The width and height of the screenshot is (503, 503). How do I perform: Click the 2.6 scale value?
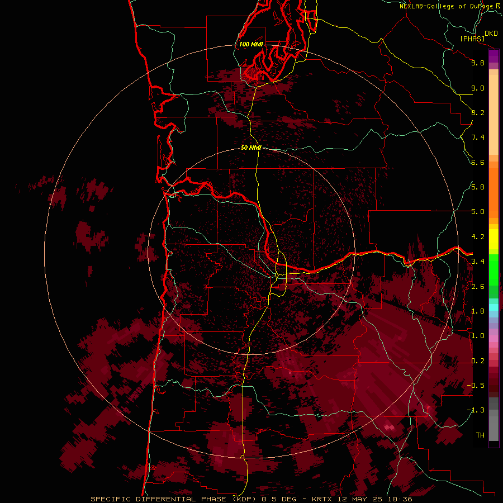pyautogui.click(x=478, y=287)
